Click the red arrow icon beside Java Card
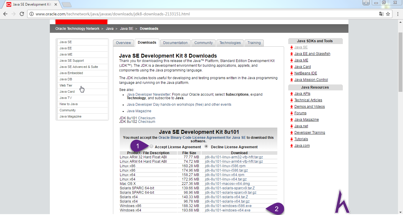 pyautogui.click(x=291, y=67)
